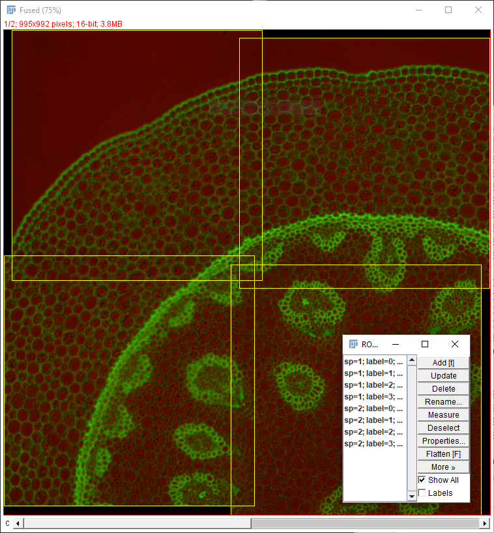
Task: Click the channel scrollbar left arrow
Action: 18,523
